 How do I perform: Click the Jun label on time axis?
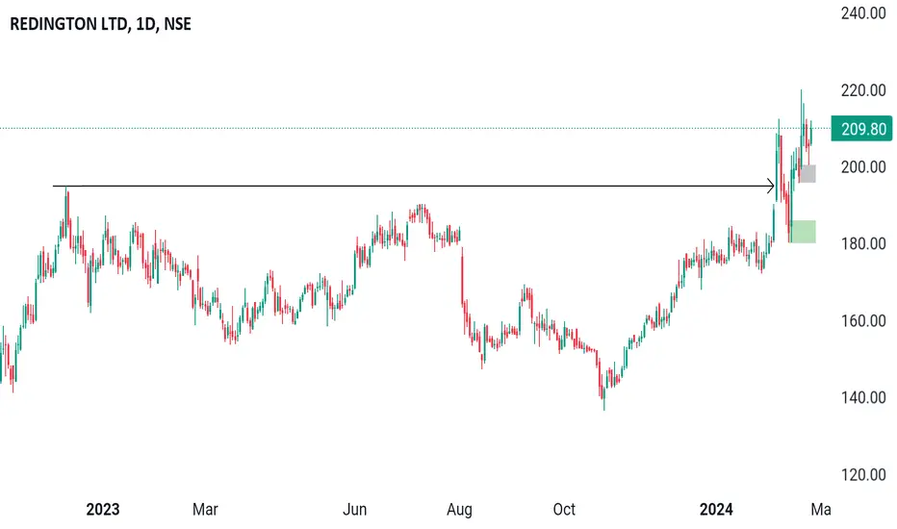pos(355,509)
